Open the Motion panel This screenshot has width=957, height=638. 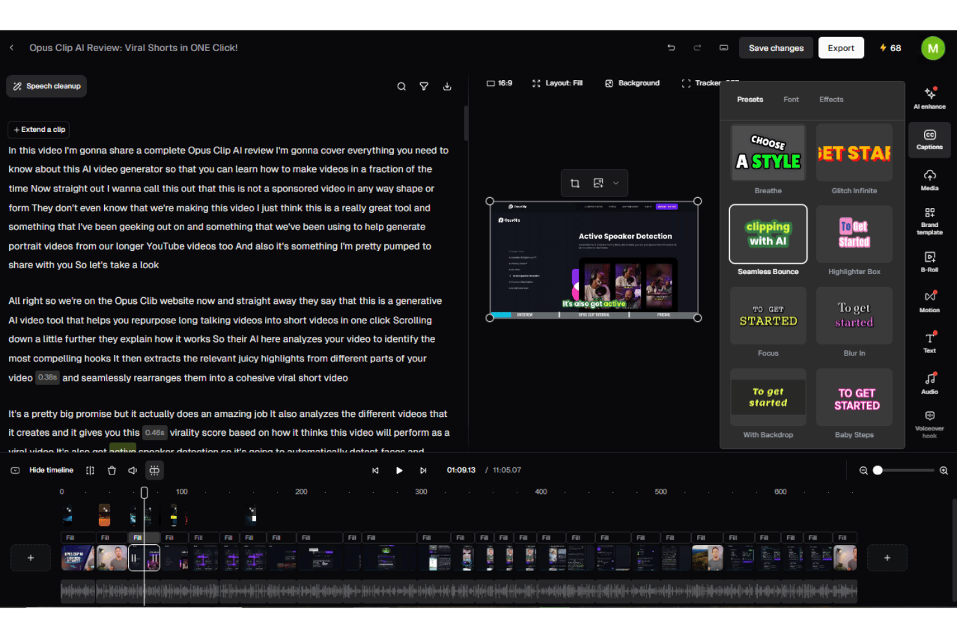click(x=929, y=302)
